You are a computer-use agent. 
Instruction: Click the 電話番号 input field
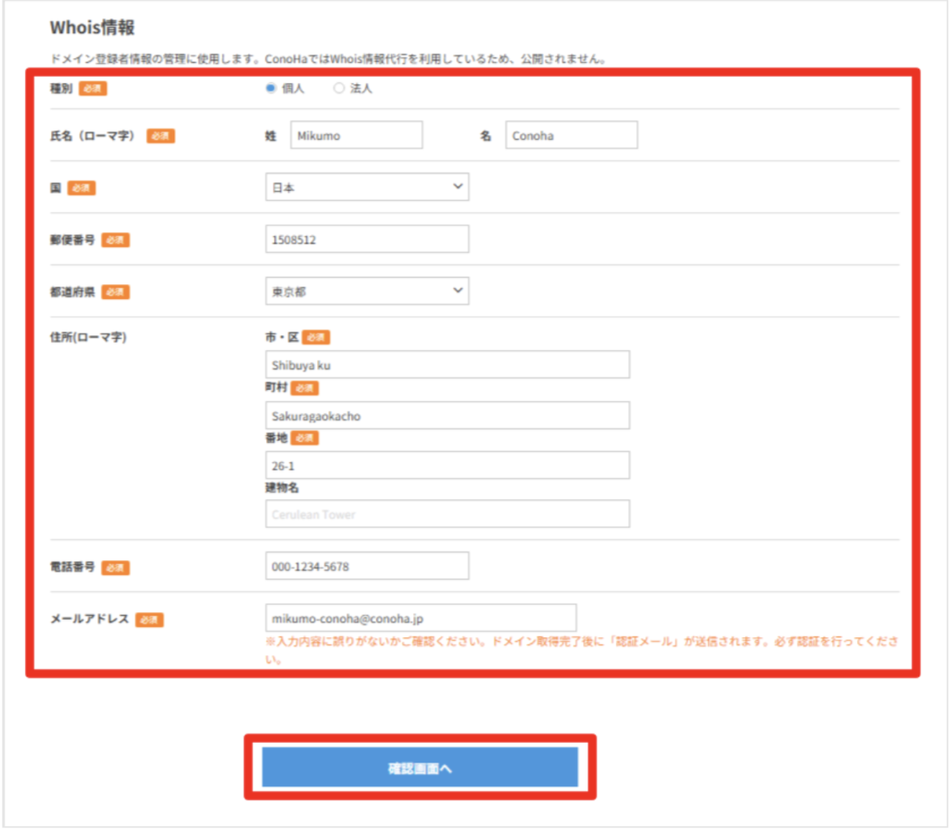[x=366, y=566]
